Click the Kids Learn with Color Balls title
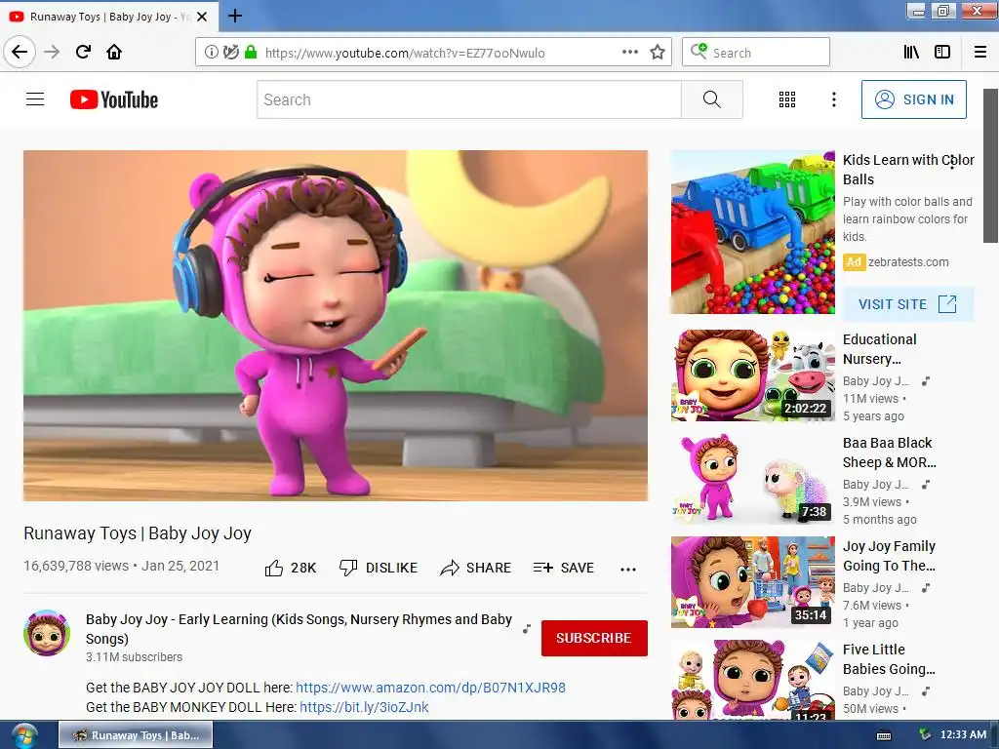The image size is (999, 749). point(908,170)
